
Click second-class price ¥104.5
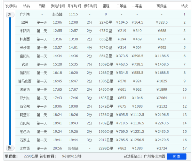point(122,22)
